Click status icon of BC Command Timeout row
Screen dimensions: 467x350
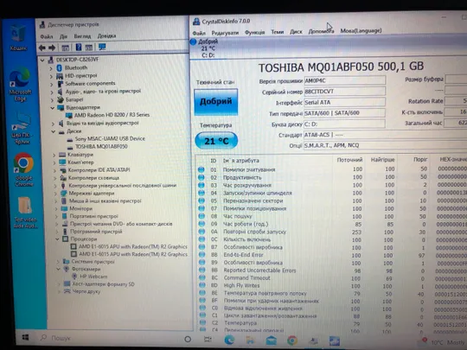(202, 277)
